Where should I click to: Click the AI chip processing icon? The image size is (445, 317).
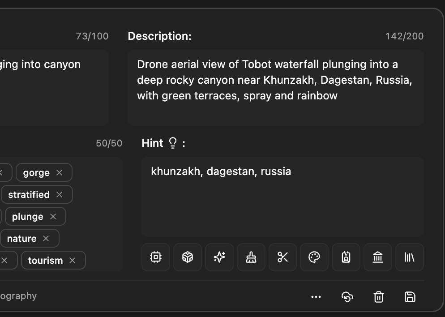(x=156, y=257)
